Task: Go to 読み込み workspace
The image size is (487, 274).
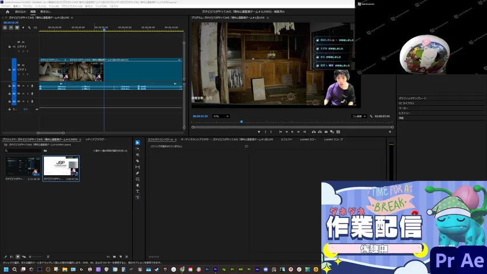Action: [21, 12]
